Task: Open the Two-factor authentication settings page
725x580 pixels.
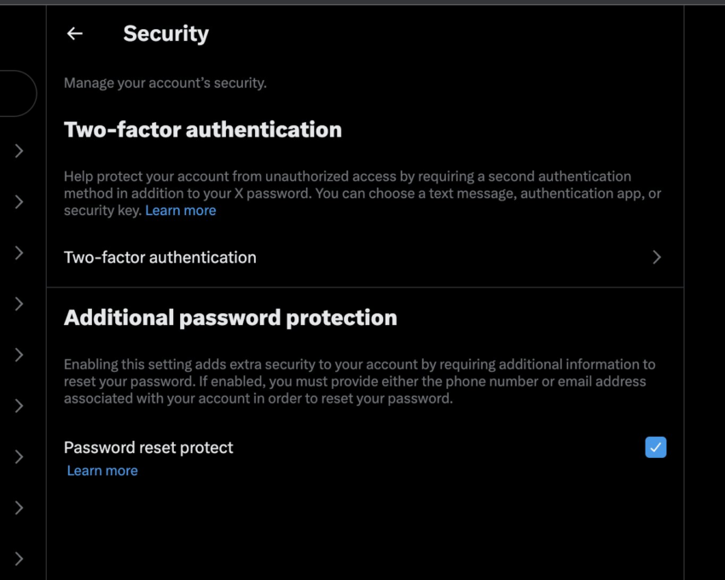Action: [159, 257]
